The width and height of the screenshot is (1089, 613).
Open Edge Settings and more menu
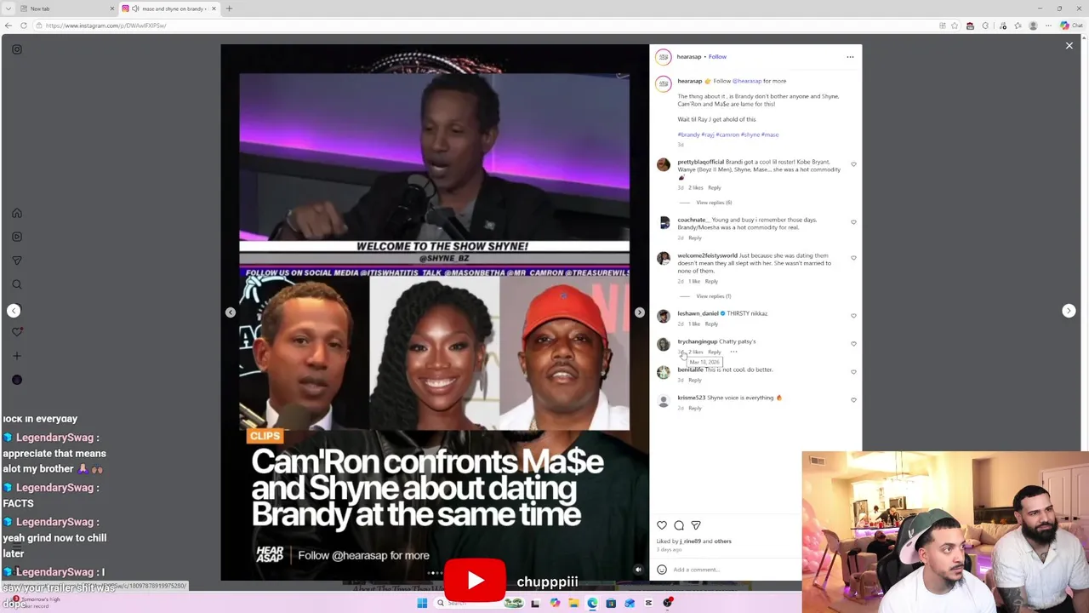pyautogui.click(x=1050, y=26)
